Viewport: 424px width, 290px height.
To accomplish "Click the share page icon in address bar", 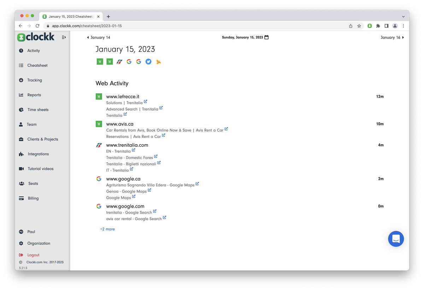I will [x=351, y=26].
